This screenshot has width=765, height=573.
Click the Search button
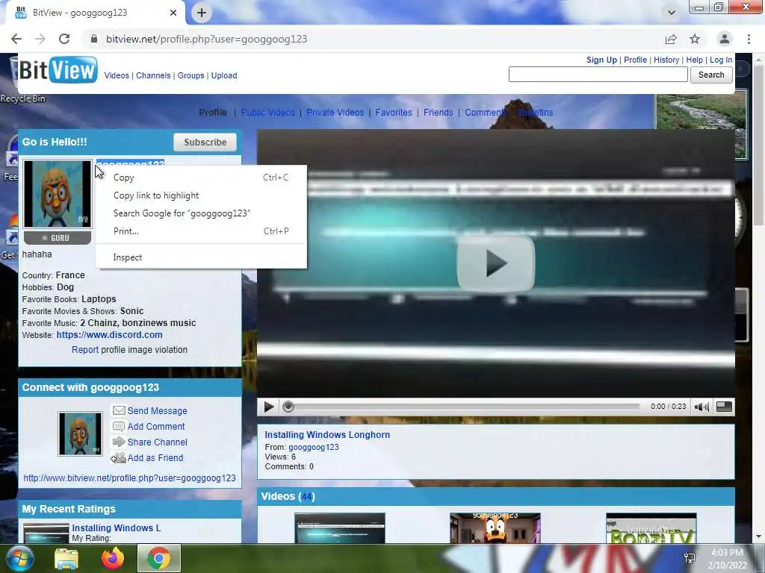click(711, 75)
